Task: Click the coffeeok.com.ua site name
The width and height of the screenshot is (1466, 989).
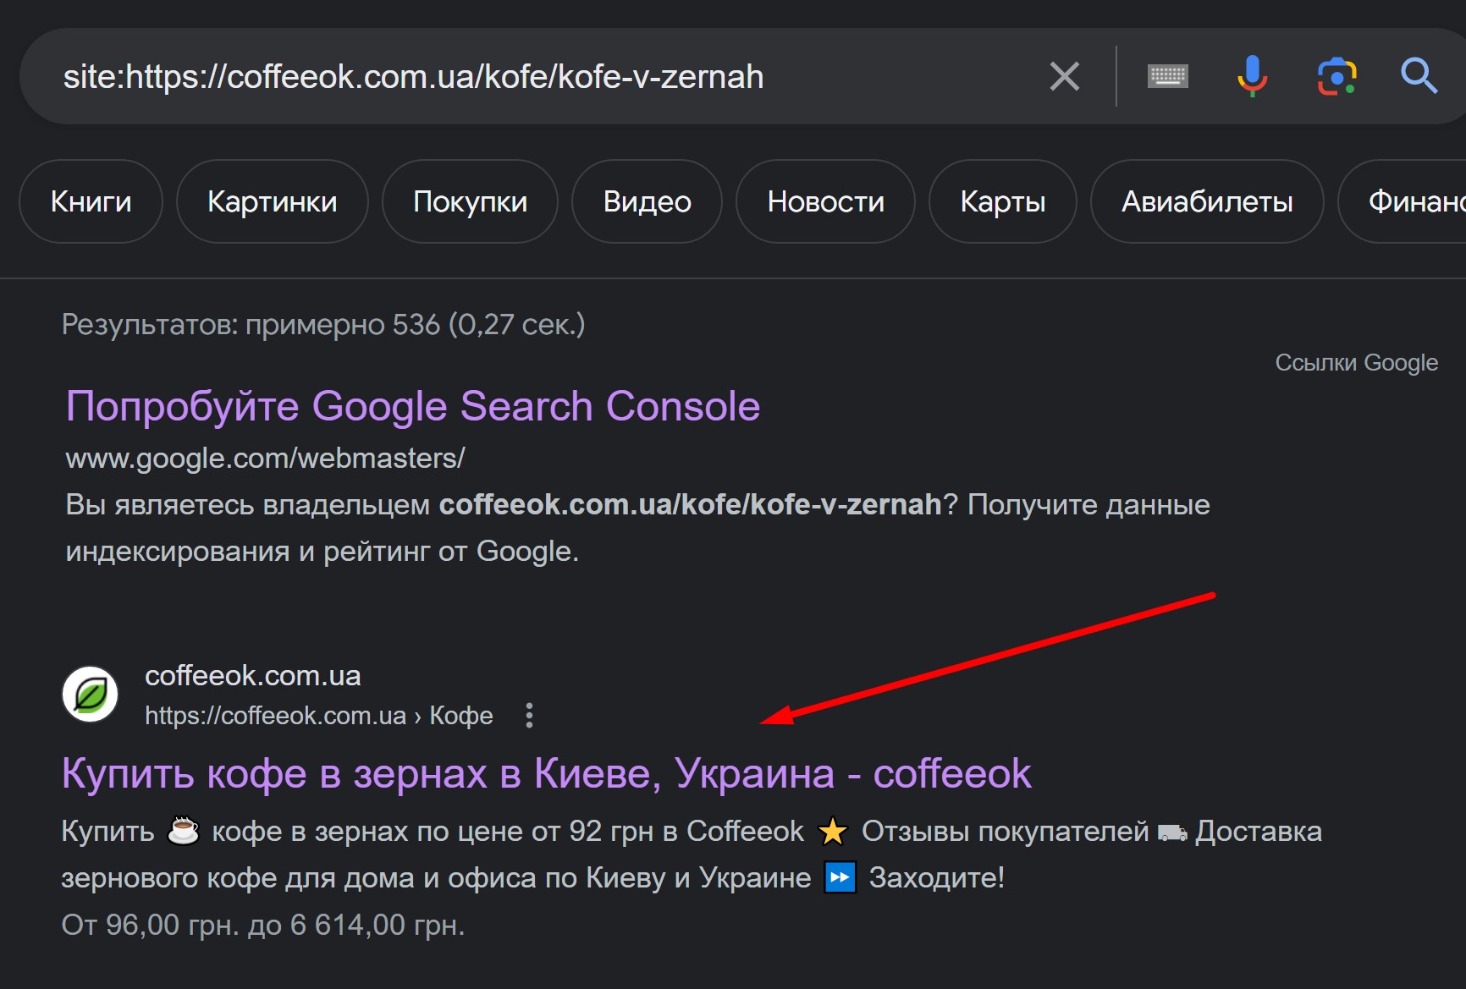Action: [252, 675]
